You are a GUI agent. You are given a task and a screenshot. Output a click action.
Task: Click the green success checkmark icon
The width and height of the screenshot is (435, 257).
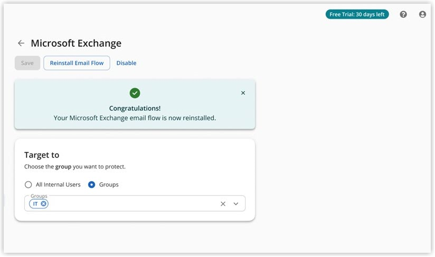135,93
